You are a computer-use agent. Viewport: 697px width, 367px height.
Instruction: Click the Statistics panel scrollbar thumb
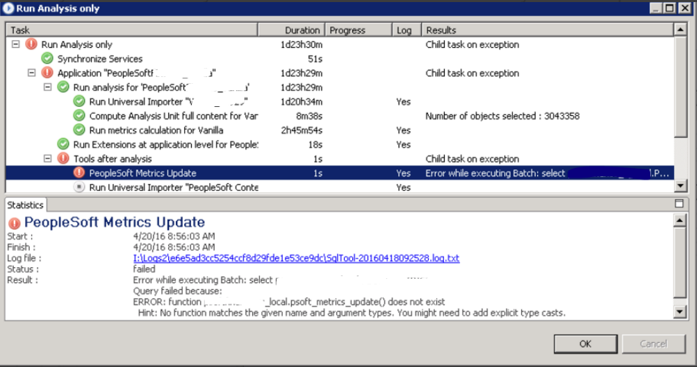tap(680, 262)
